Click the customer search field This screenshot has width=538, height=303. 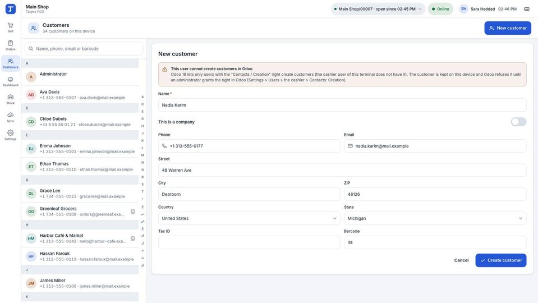pyautogui.click(x=84, y=49)
